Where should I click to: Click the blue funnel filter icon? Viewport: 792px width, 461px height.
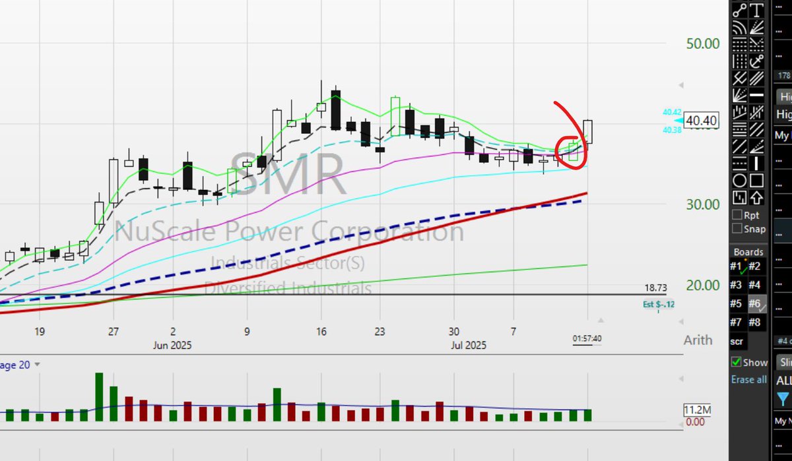tap(783, 398)
